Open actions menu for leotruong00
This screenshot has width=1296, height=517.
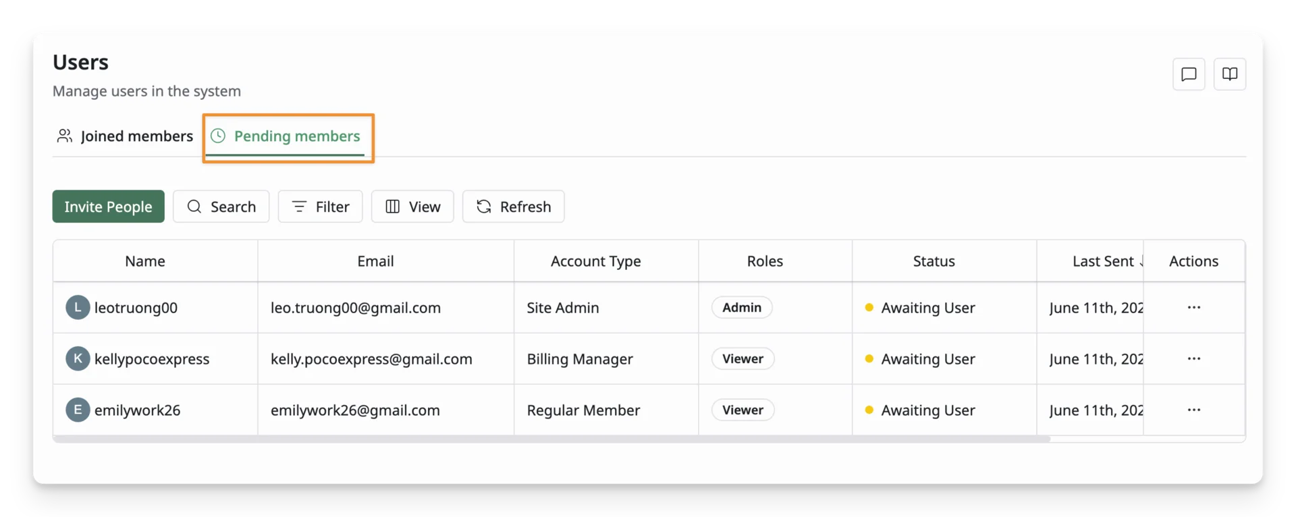tap(1194, 308)
